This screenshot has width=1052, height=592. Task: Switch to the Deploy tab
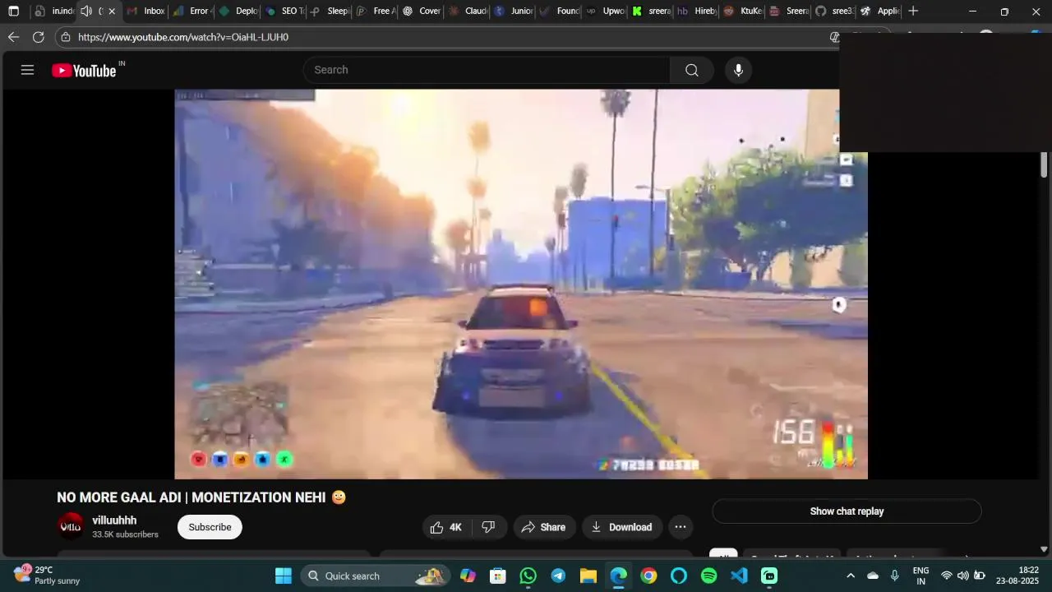click(237, 11)
